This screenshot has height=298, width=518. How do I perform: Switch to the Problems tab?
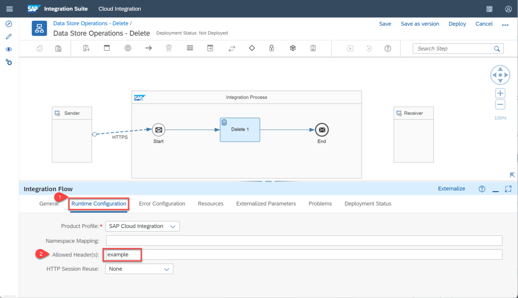(320, 204)
